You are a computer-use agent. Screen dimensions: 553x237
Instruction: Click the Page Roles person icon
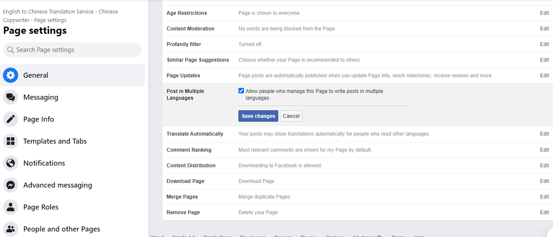pos(11,207)
